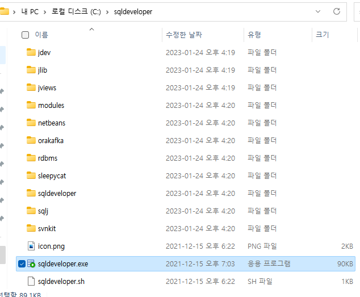Select the jviews folder name
Screen dimensions: 360x297
point(47,88)
